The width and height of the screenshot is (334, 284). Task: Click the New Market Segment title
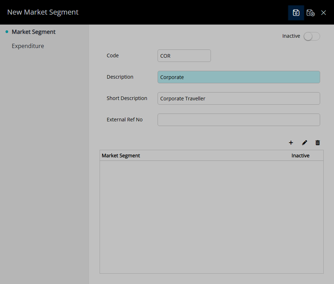click(43, 12)
